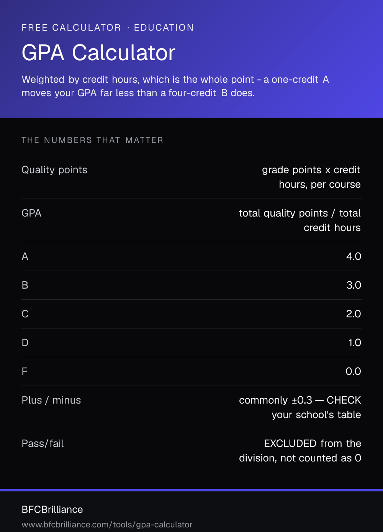Select the grade C row label
Image resolution: width=383 pixels, height=532 pixels.
click(x=25, y=314)
